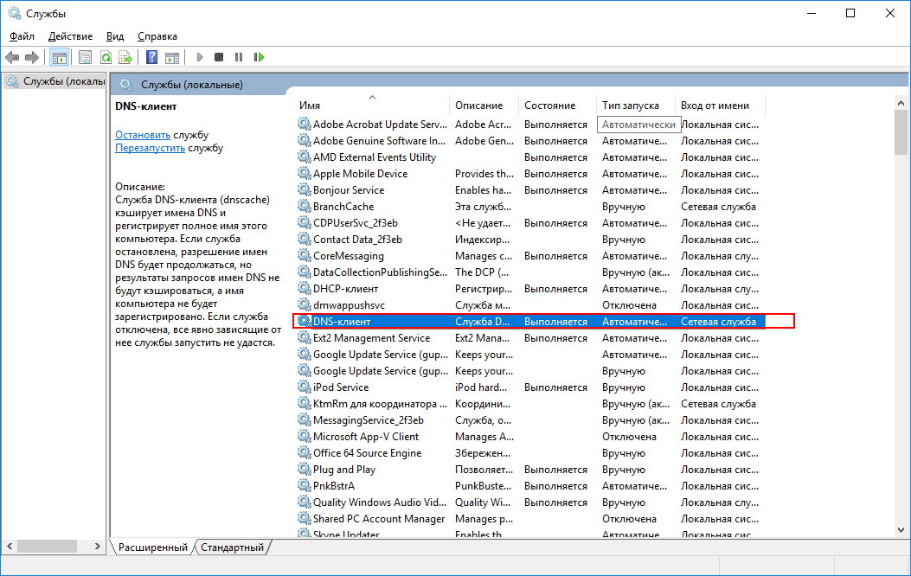Open the Файл menu
911x576 pixels.
[22, 36]
